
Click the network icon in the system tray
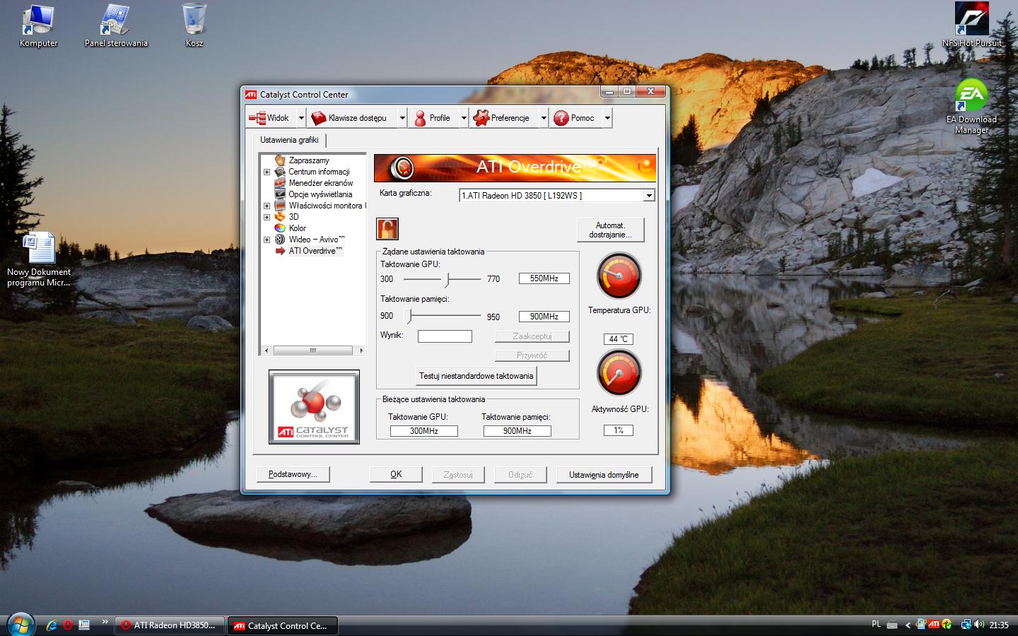(x=966, y=624)
